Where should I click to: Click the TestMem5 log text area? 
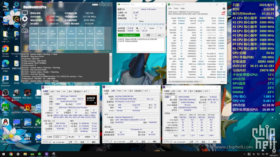[x=141, y=45]
